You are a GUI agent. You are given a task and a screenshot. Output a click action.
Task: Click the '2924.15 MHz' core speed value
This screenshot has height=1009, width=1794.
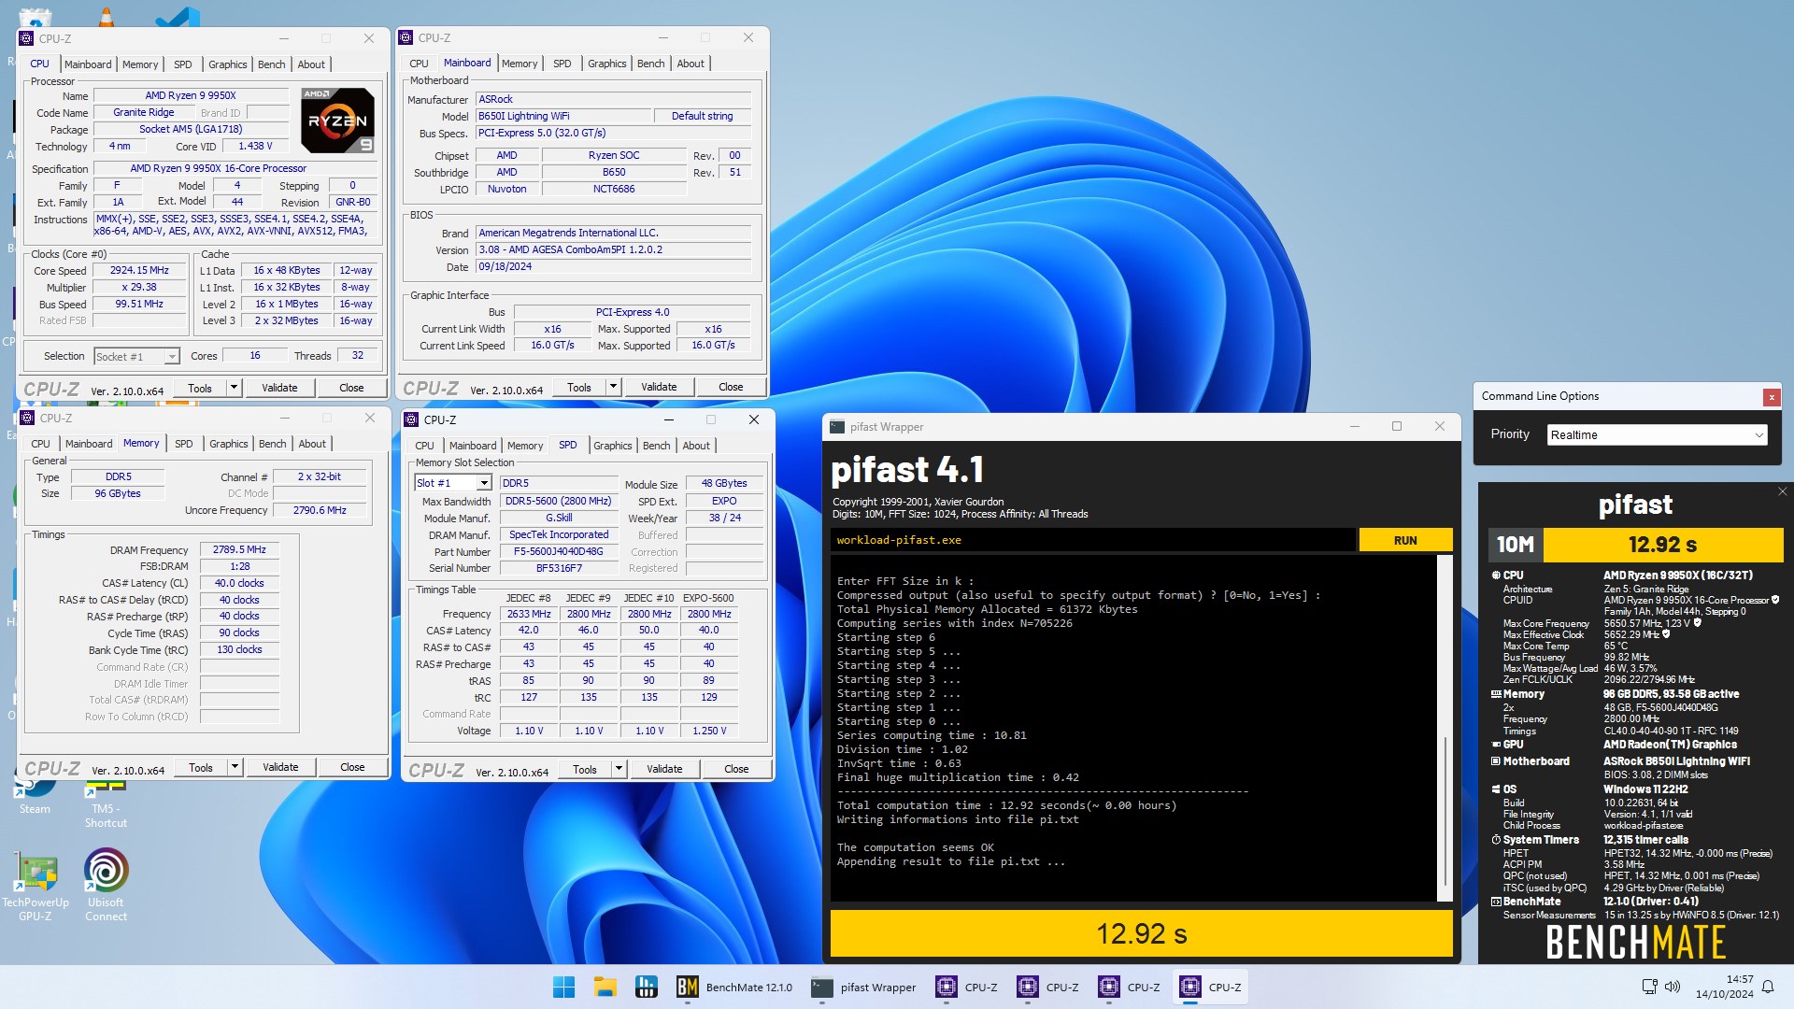pyautogui.click(x=139, y=270)
